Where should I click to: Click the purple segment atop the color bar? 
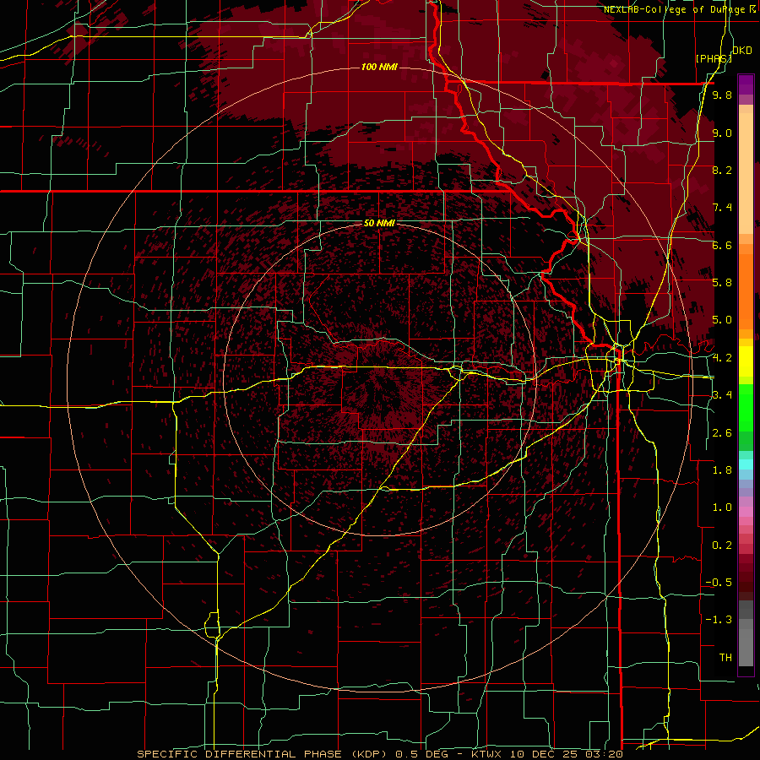click(x=746, y=84)
